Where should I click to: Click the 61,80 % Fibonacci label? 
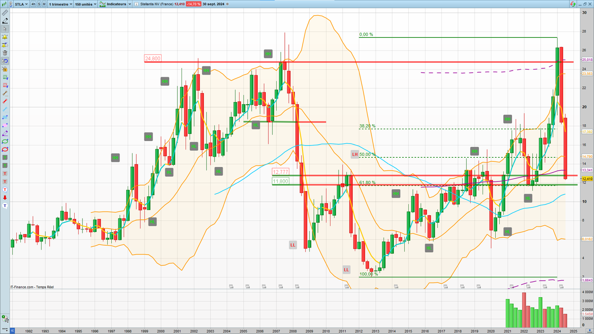[x=367, y=183]
